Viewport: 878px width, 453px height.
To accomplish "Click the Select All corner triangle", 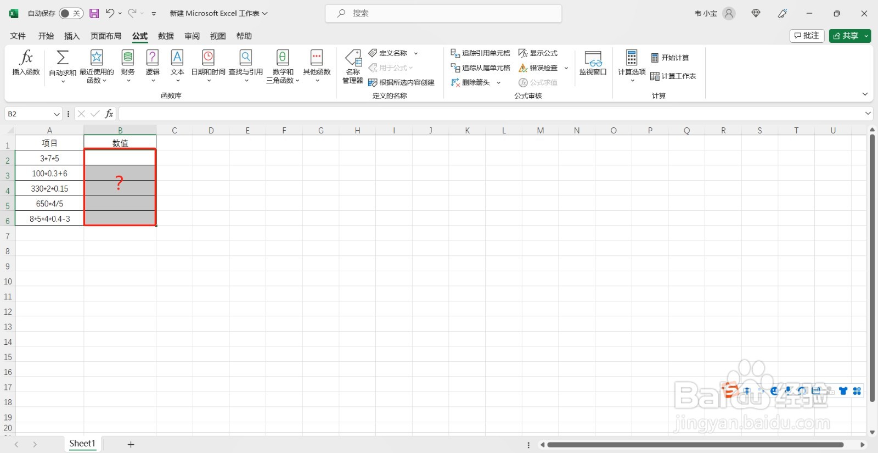I will point(9,130).
